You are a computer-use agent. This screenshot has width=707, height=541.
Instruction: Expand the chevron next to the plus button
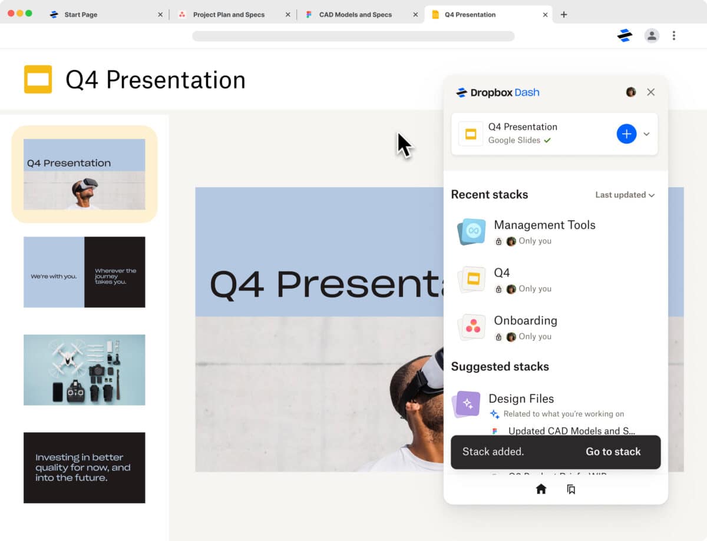click(646, 134)
